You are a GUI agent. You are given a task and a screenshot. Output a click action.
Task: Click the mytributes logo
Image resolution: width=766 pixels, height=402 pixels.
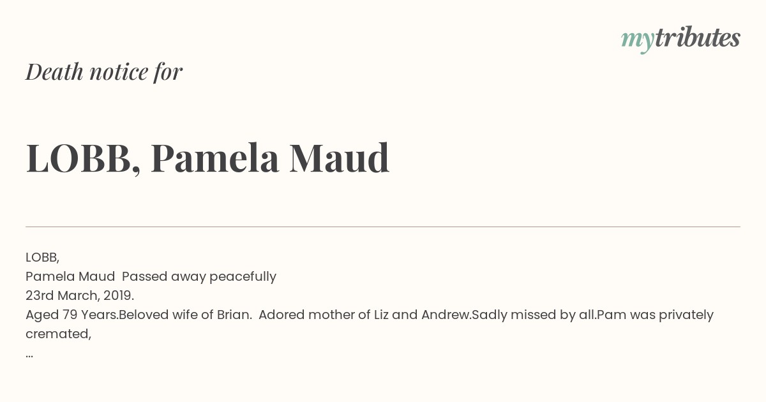click(x=680, y=40)
